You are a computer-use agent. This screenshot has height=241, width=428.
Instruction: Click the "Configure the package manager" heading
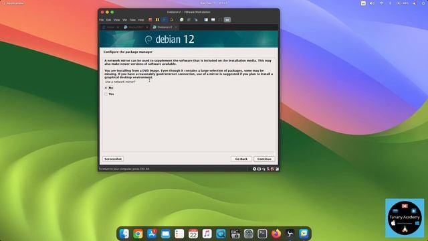(128, 52)
